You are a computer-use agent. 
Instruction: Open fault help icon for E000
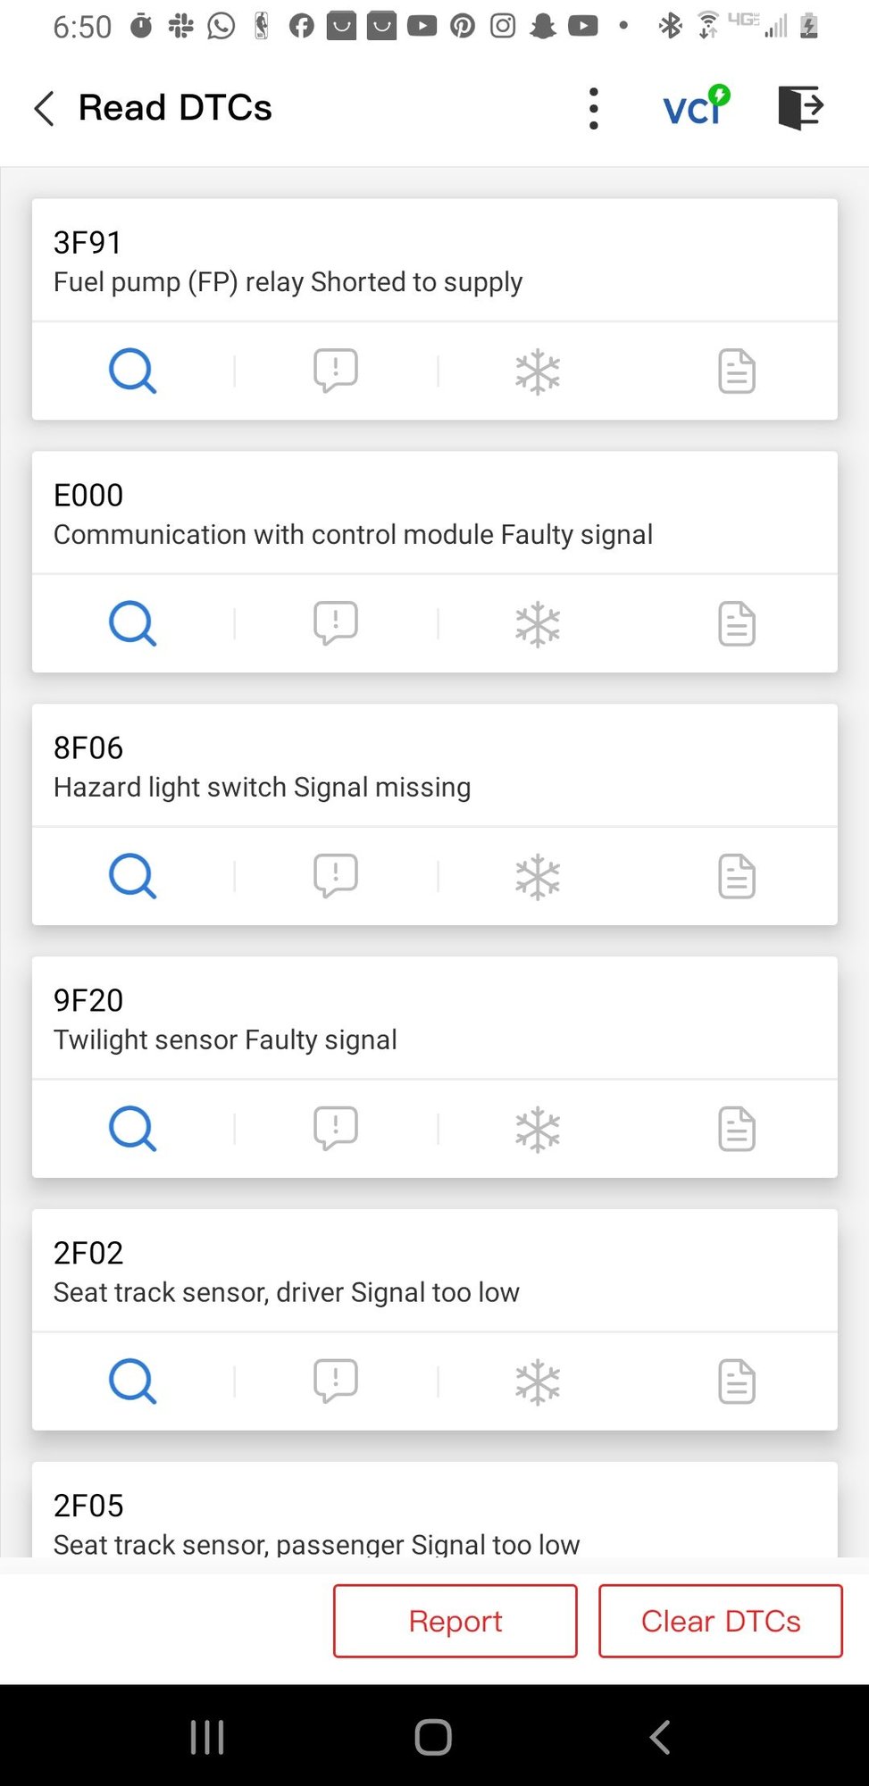click(335, 623)
